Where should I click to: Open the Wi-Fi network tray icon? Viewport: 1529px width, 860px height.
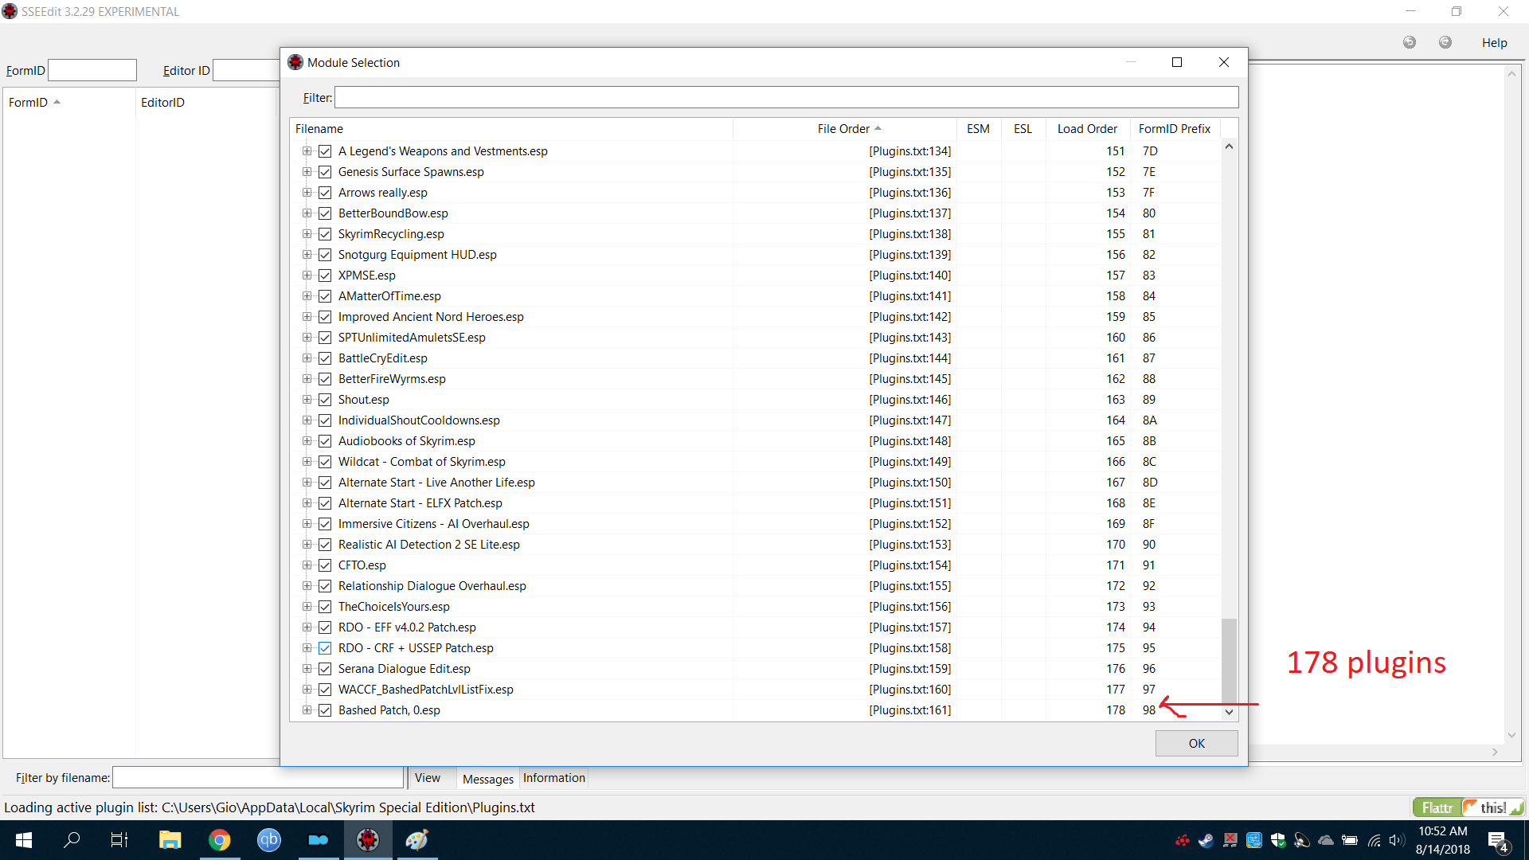(x=1374, y=840)
